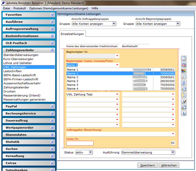Select the Einzelzahlungen tab
Image resolution: width=196 pixels, height=171 pixels.
[x=72, y=34]
